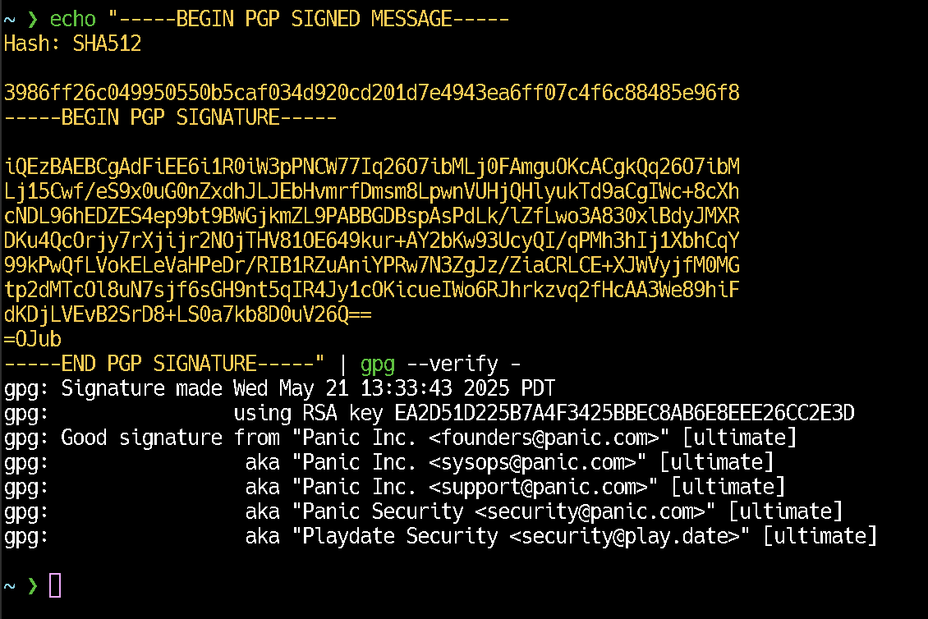
Task: Click the hex digest starting with 3986ff26
Action: pos(372,93)
